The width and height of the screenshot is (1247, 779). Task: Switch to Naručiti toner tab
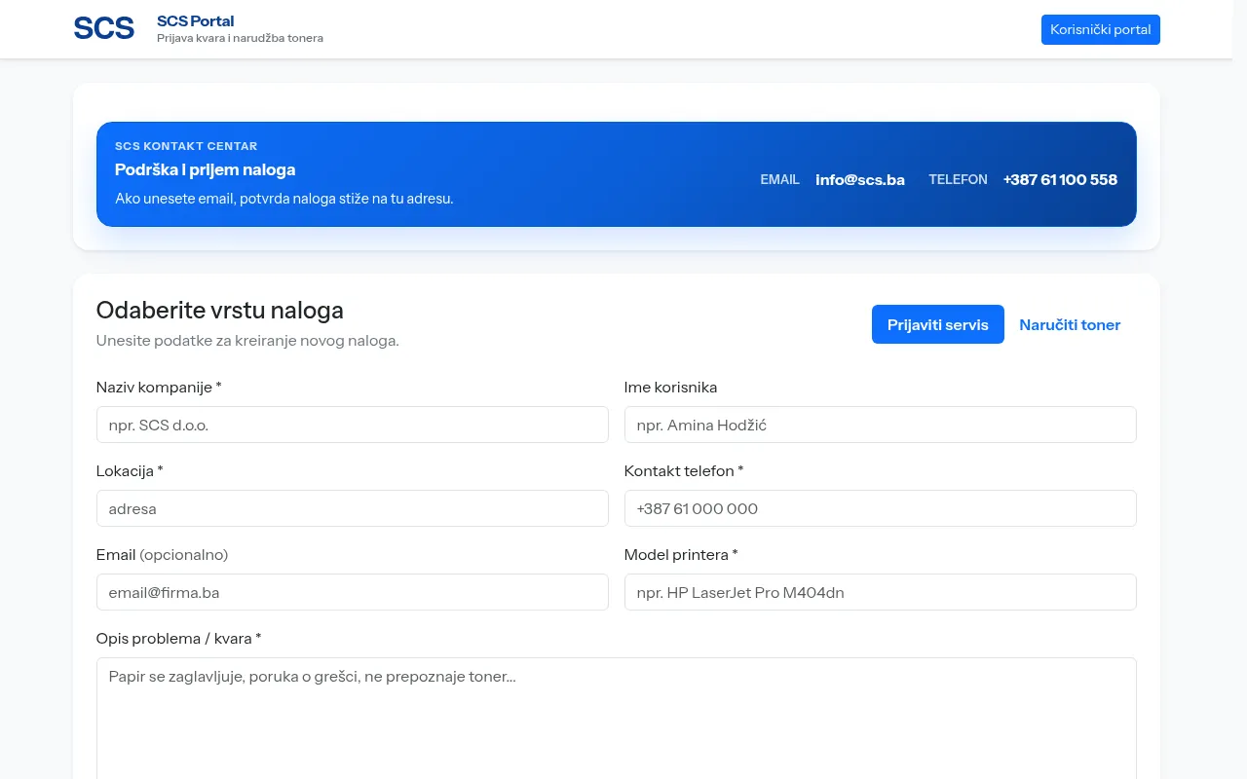click(1070, 324)
